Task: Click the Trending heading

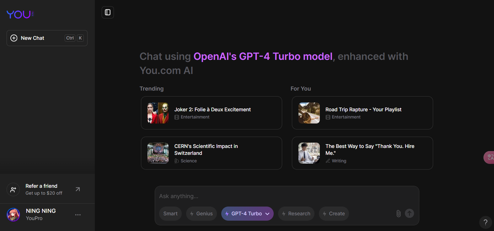Action: (152, 89)
